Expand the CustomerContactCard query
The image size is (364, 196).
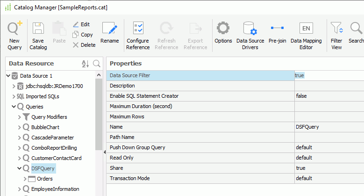point(20,158)
